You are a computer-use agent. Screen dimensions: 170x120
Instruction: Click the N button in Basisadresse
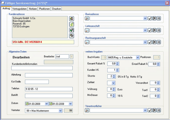pyautogui.click(x=159, y=18)
